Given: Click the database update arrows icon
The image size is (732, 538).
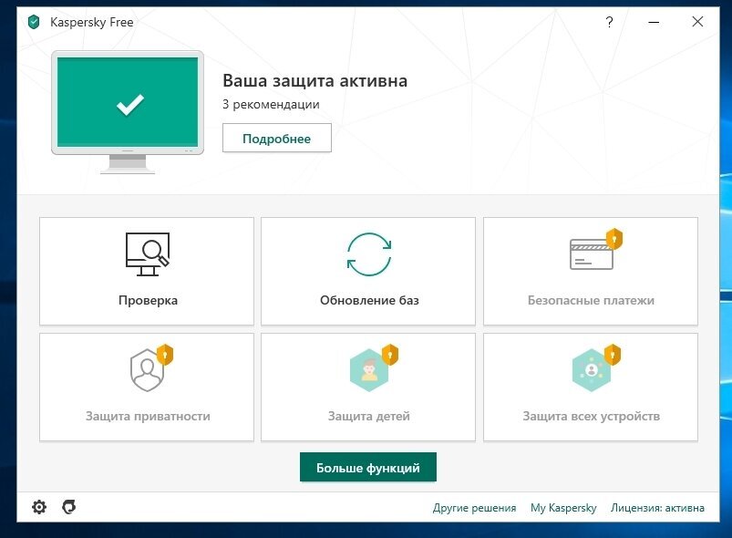Looking at the screenshot, I should 369,254.
